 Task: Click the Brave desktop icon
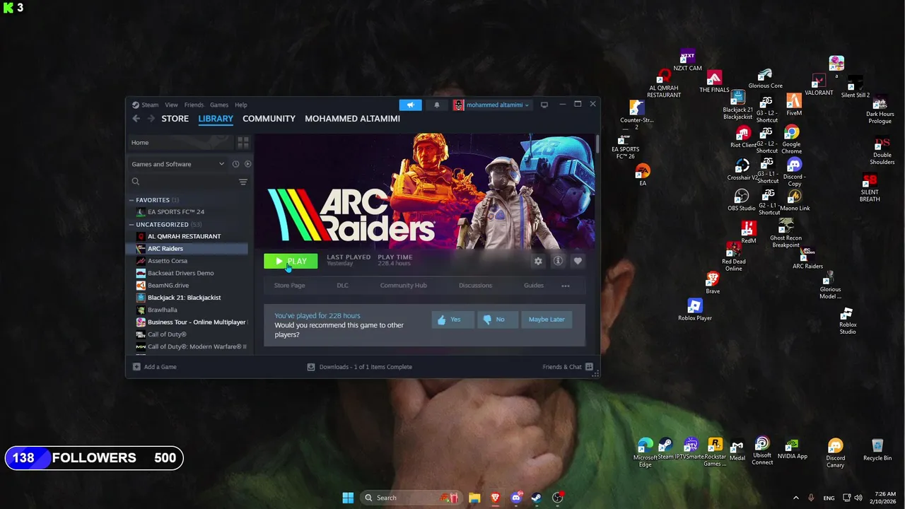tap(713, 283)
